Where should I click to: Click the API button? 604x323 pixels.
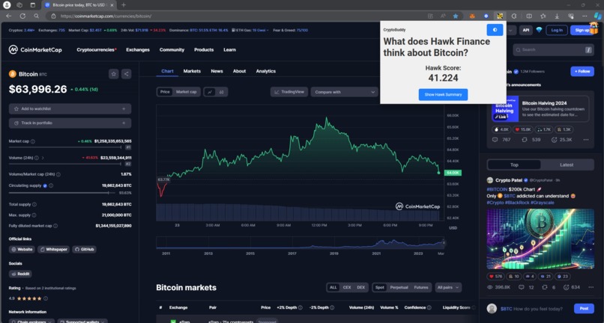(526, 30)
